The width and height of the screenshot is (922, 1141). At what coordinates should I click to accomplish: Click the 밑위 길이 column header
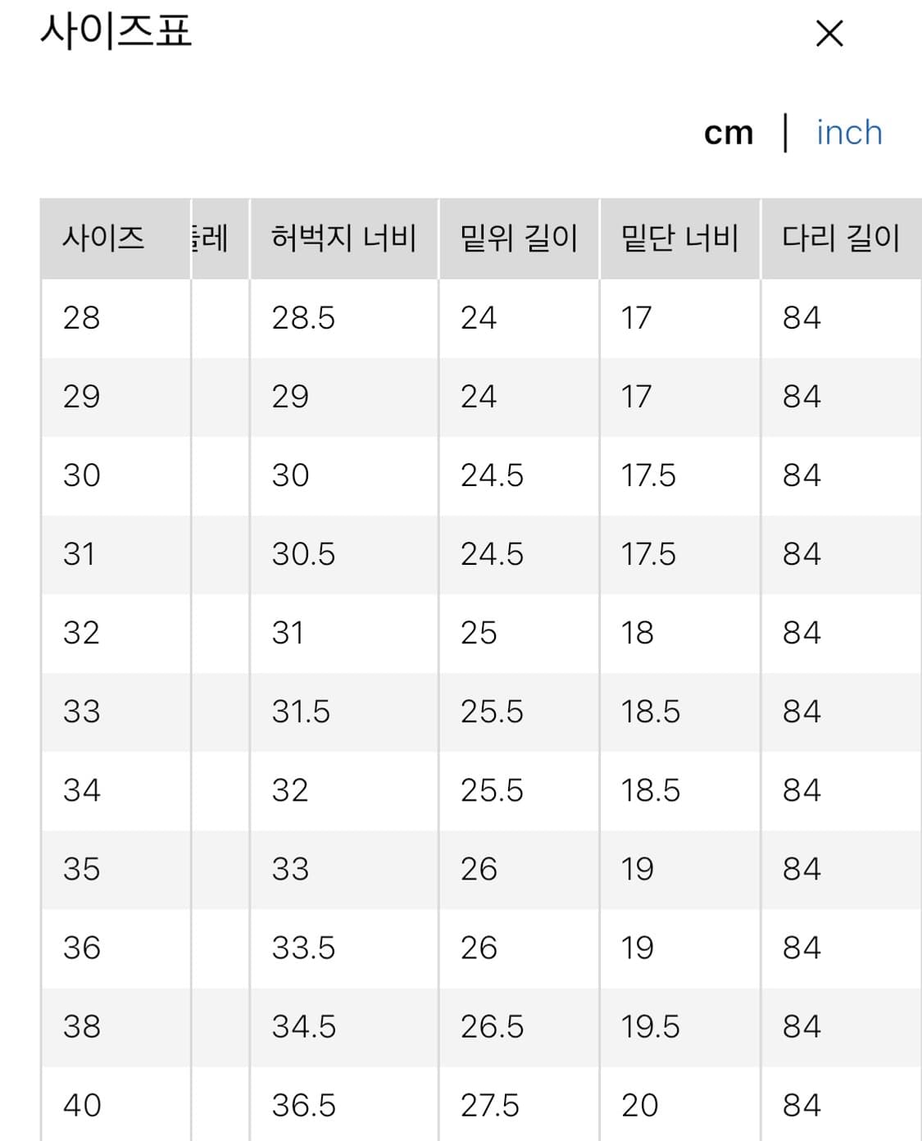[x=519, y=239]
